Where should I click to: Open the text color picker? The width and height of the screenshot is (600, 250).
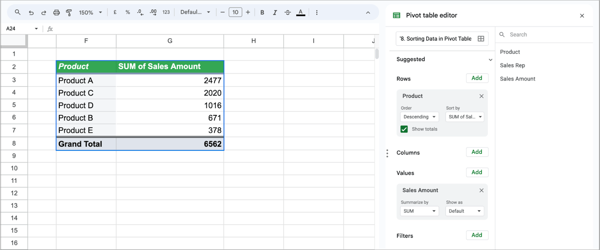click(x=300, y=12)
